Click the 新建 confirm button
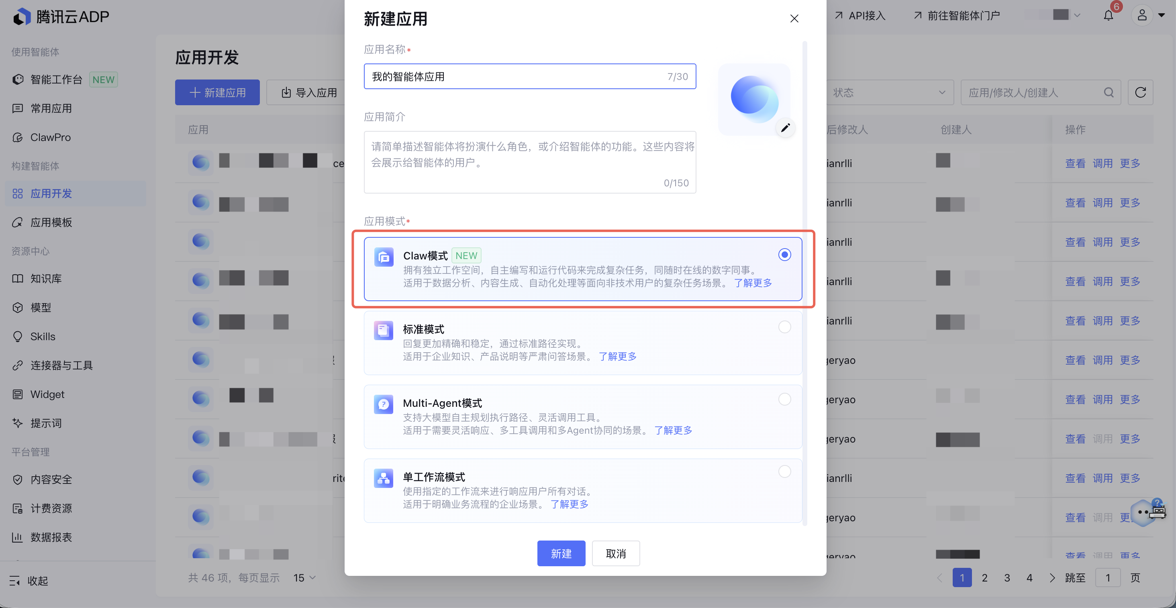Image resolution: width=1176 pixels, height=608 pixels. [x=561, y=554]
